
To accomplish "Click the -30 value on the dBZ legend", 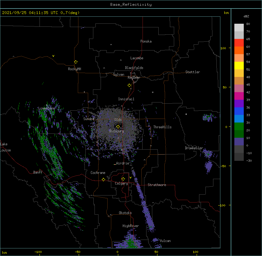I will 249,161.
